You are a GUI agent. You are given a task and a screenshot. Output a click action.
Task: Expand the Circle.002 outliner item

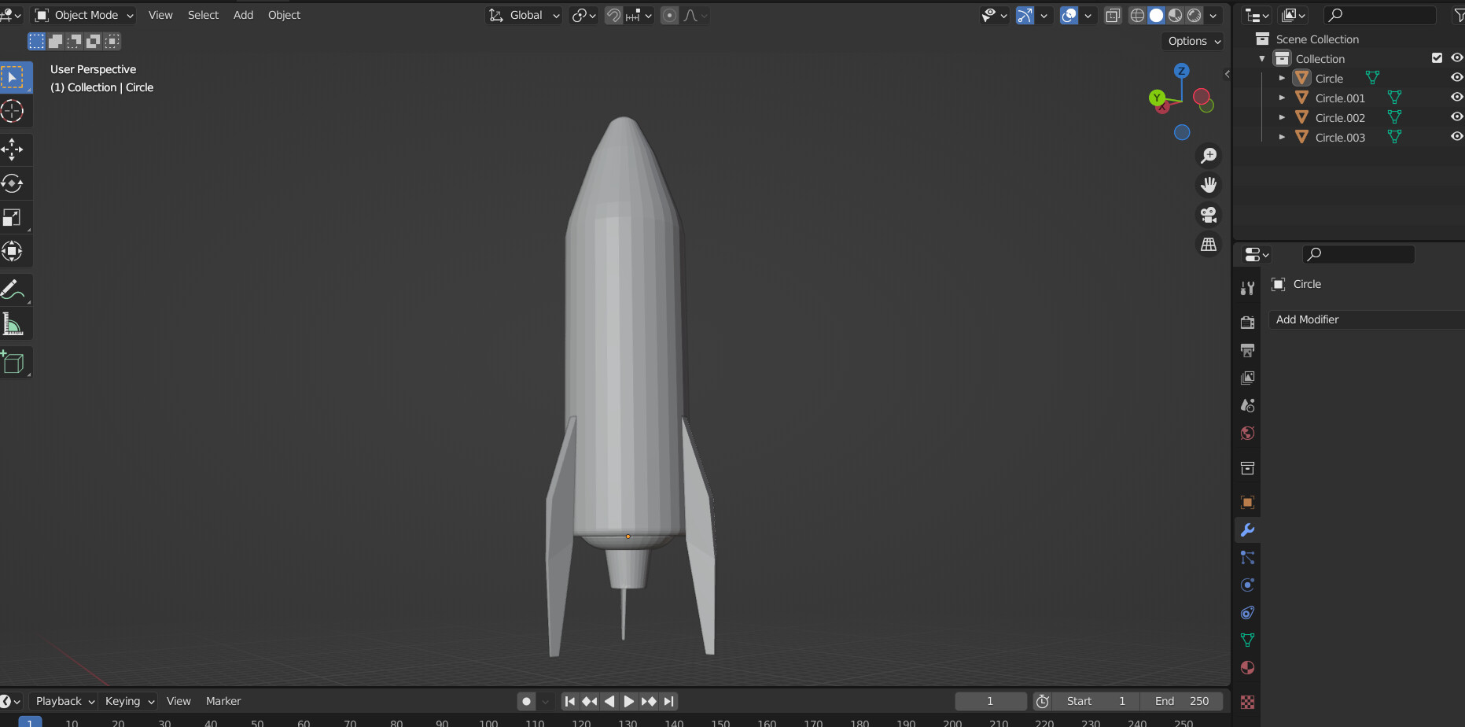[x=1282, y=117]
